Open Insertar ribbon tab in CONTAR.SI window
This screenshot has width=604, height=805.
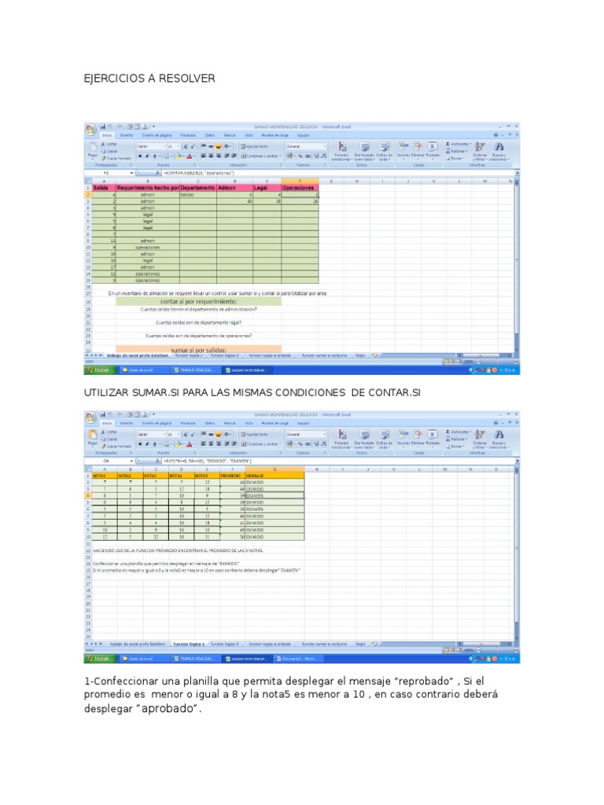[x=127, y=135]
